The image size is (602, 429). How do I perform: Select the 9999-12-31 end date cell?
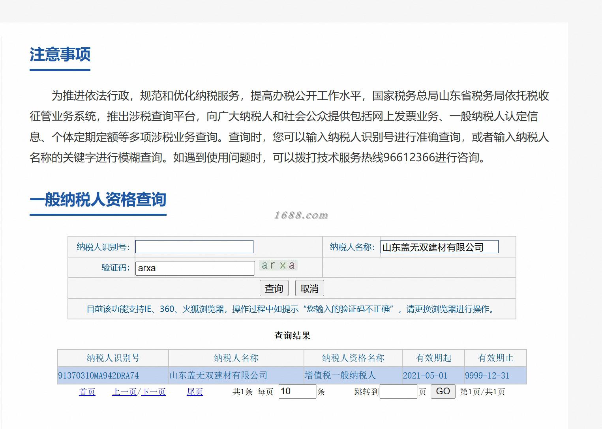[x=495, y=375]
